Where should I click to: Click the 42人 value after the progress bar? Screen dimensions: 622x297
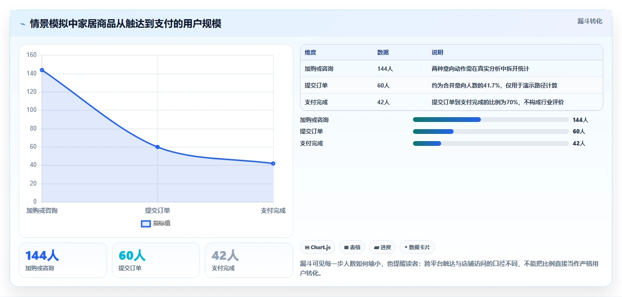coord(579,143)
